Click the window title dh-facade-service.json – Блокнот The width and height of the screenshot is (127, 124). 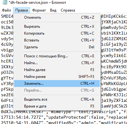tap(37, 2)
